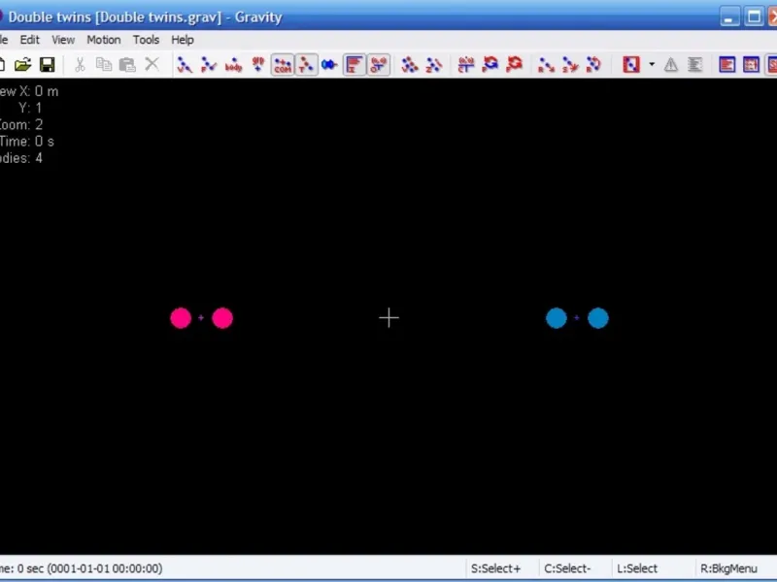Image resolution: width=777 pixels, height=582 pixels.
Task: Minimize the Gravity window
Action: click(730, 16)
